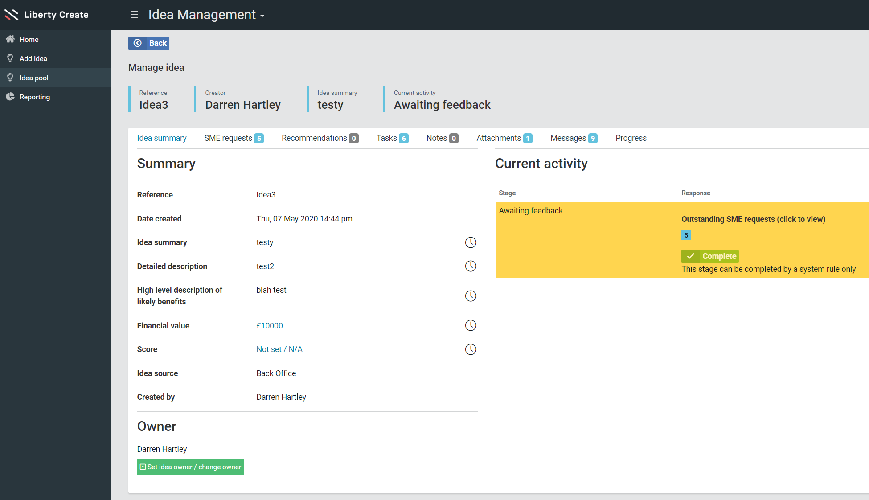
Task: Click the Back button
Action: click(x=149, y=43)
